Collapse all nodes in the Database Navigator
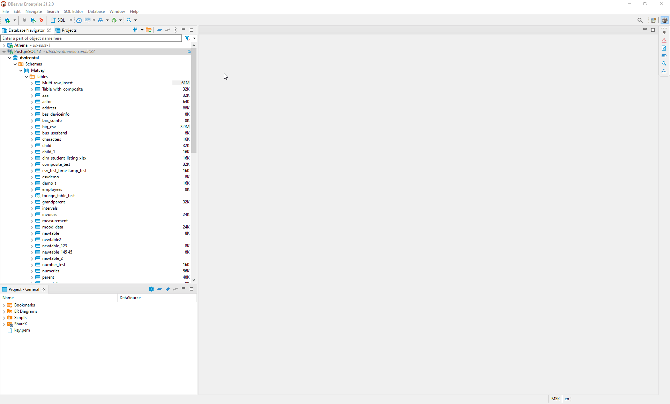This screenshot has height=404, width=670. point(160,30)
